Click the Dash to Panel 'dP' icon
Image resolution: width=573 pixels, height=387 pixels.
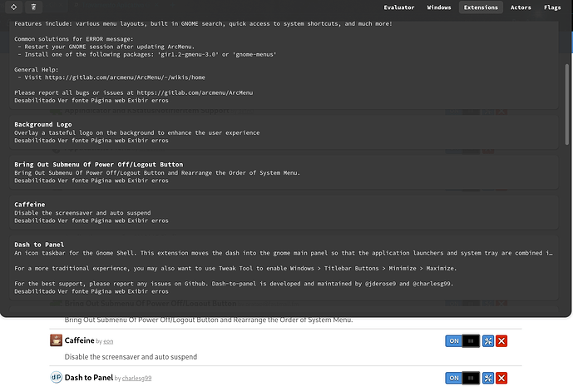point(56,377)
